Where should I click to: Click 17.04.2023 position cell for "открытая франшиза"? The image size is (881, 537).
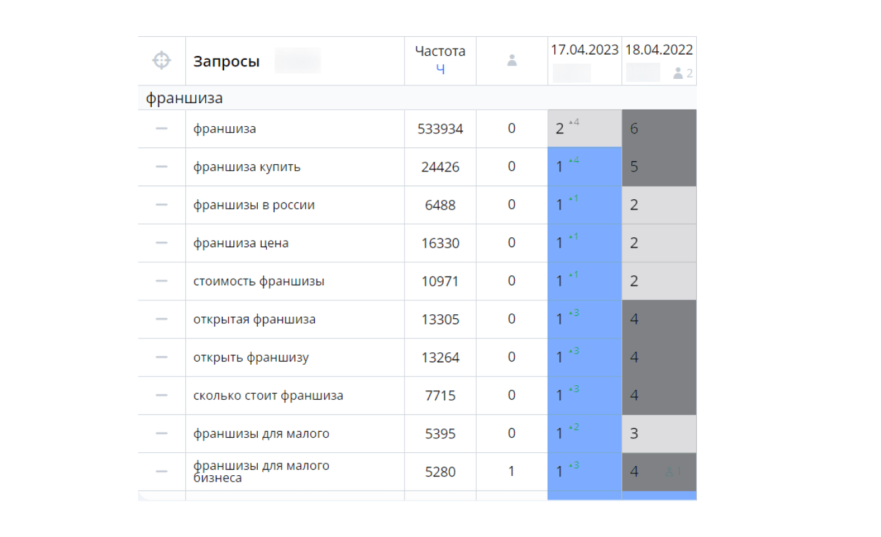point(584,319)
